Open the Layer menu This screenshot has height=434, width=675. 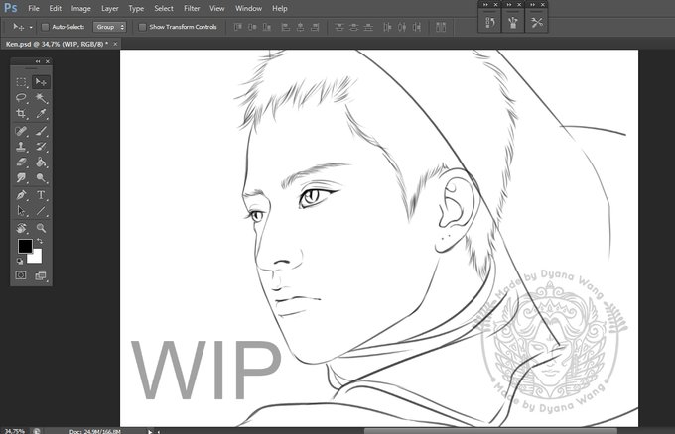pos(110,8)
